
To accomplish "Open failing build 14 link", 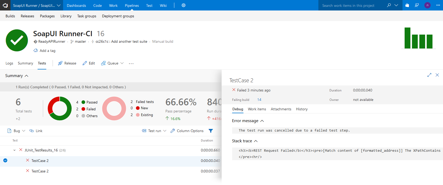I will tap(259, 100).
